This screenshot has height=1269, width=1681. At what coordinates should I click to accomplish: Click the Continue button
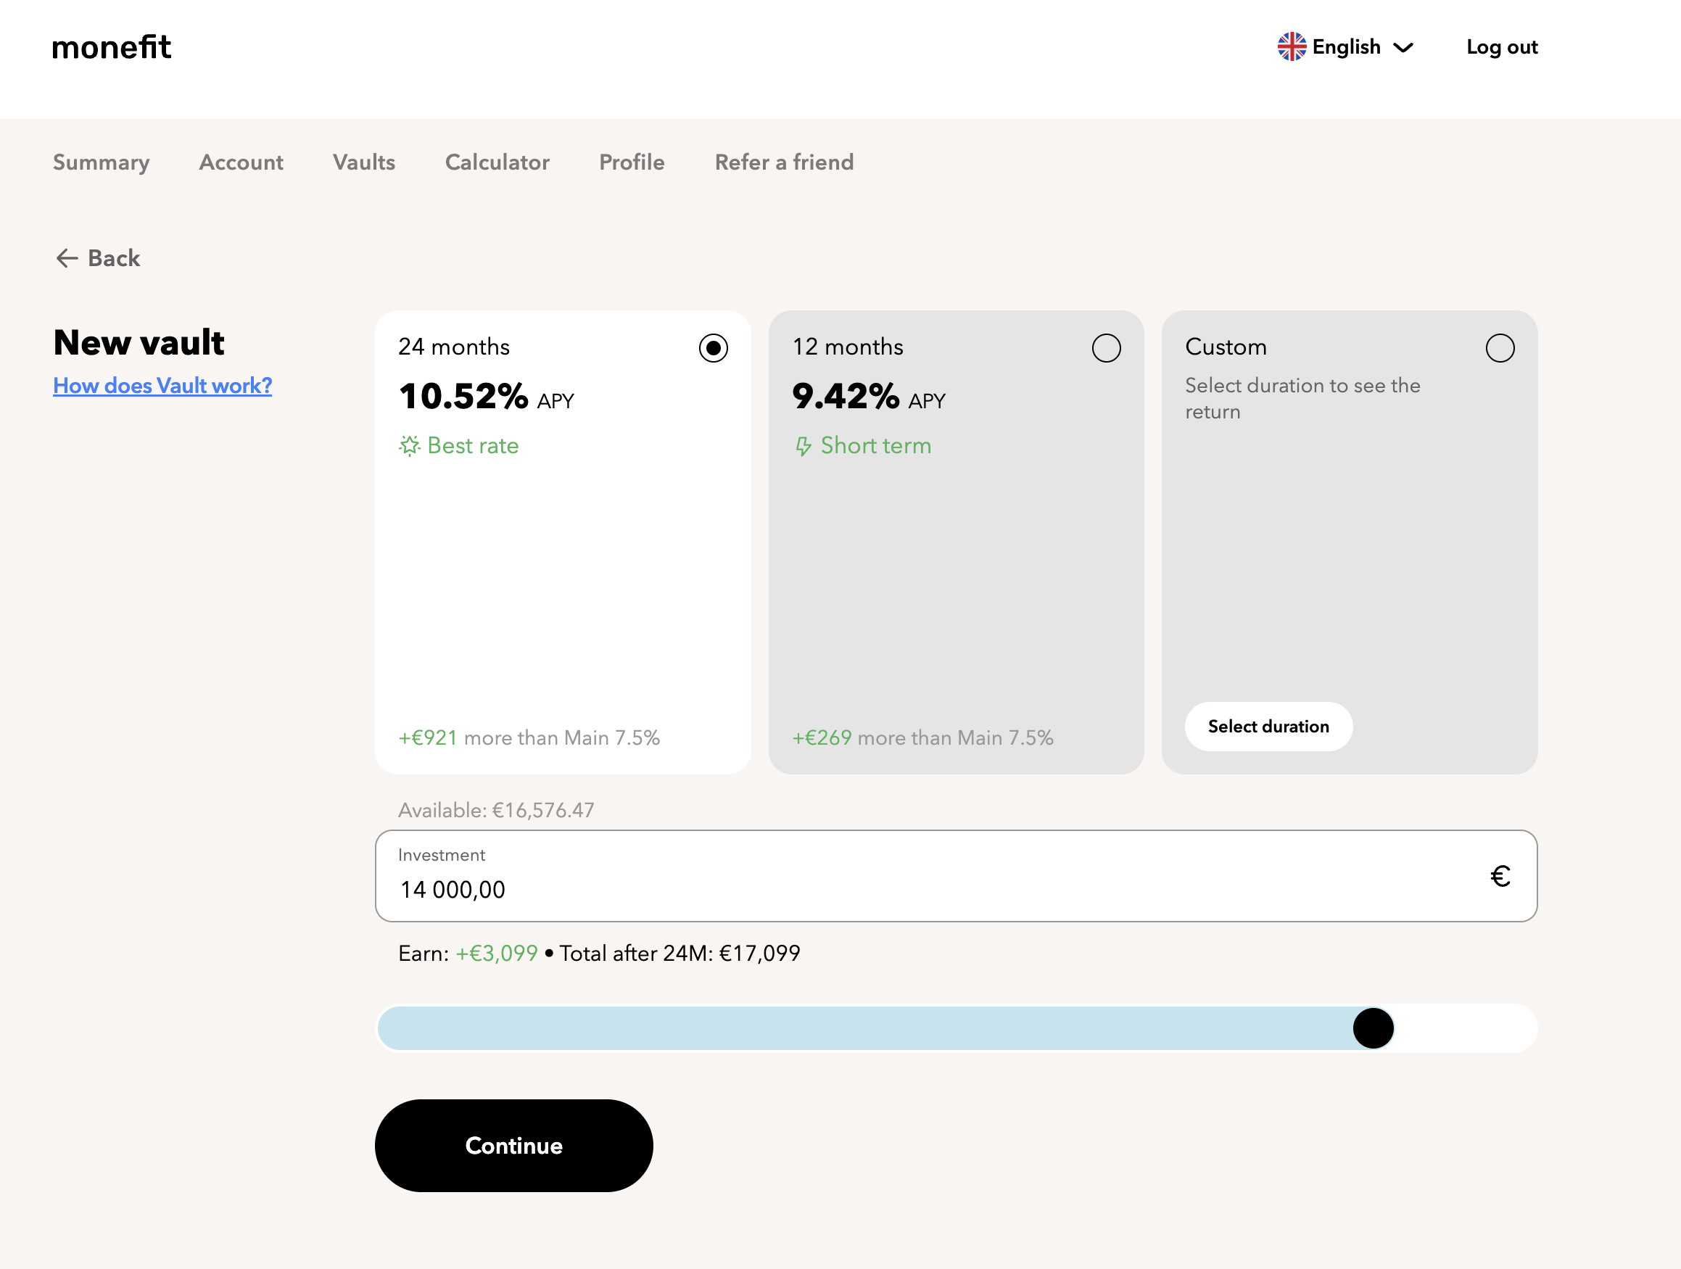[513, 1146]
